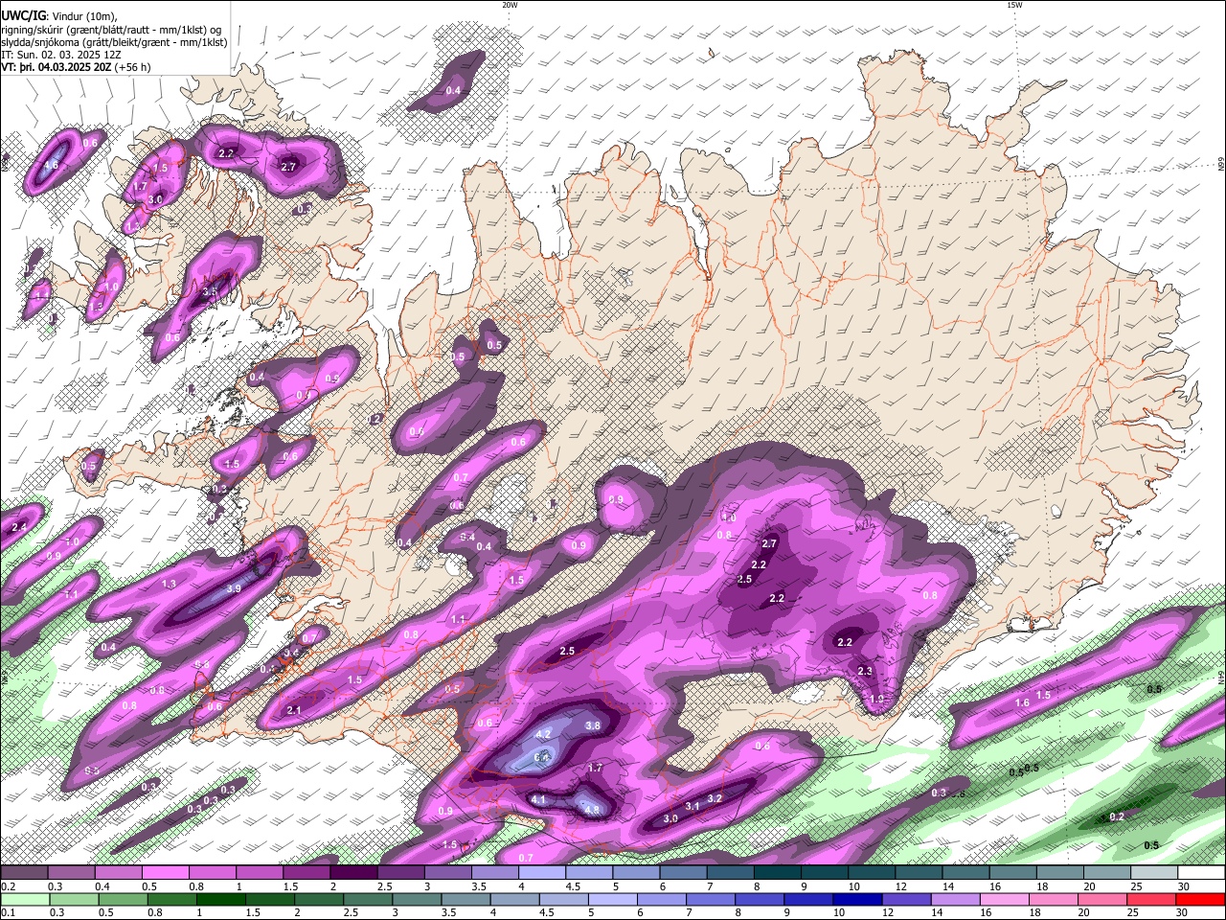The height and width of the screenshot is (920, 1226).
Task: Click the 1.6 value on the map
Action: pyautogui.click(x=1022, y=703)
